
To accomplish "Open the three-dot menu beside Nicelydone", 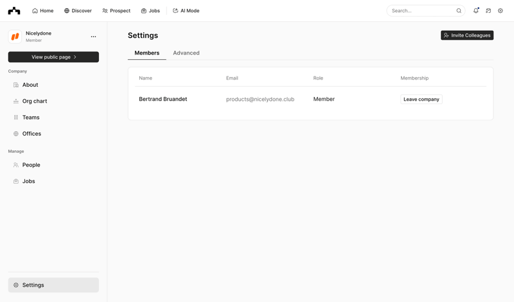I will click(93, 37).
